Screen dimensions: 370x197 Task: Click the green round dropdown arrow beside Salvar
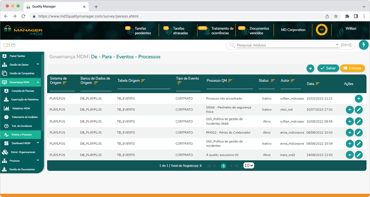point(310,68)
